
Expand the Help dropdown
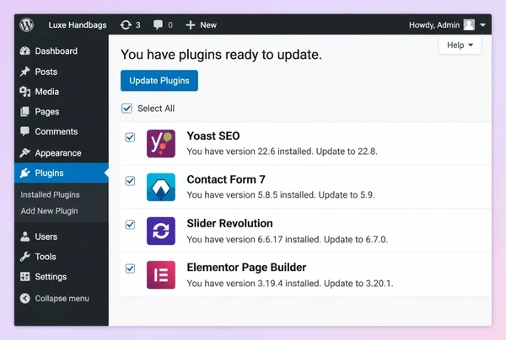point(460,45)
